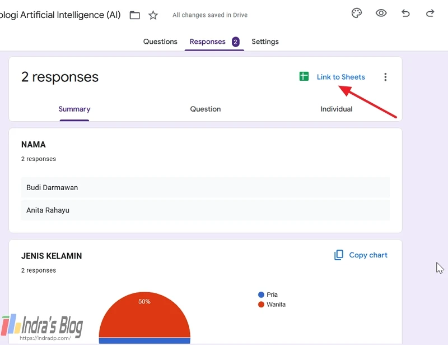The image size is (448, 345).
Task: Move the form to a folder
Action: [x=134, y=15]
